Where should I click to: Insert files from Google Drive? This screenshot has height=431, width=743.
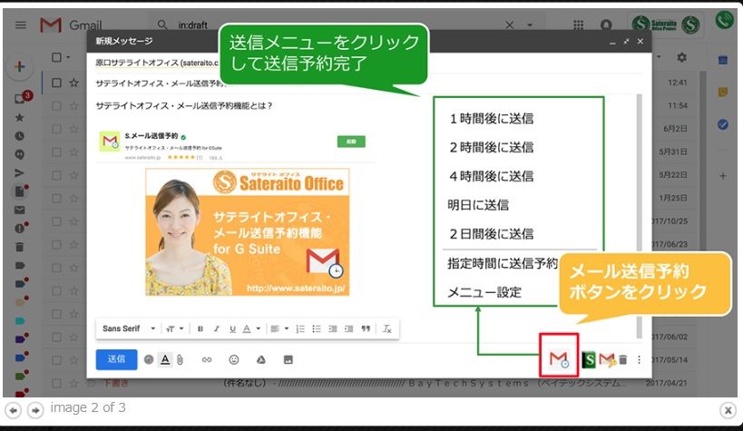(x=261, y=360)
